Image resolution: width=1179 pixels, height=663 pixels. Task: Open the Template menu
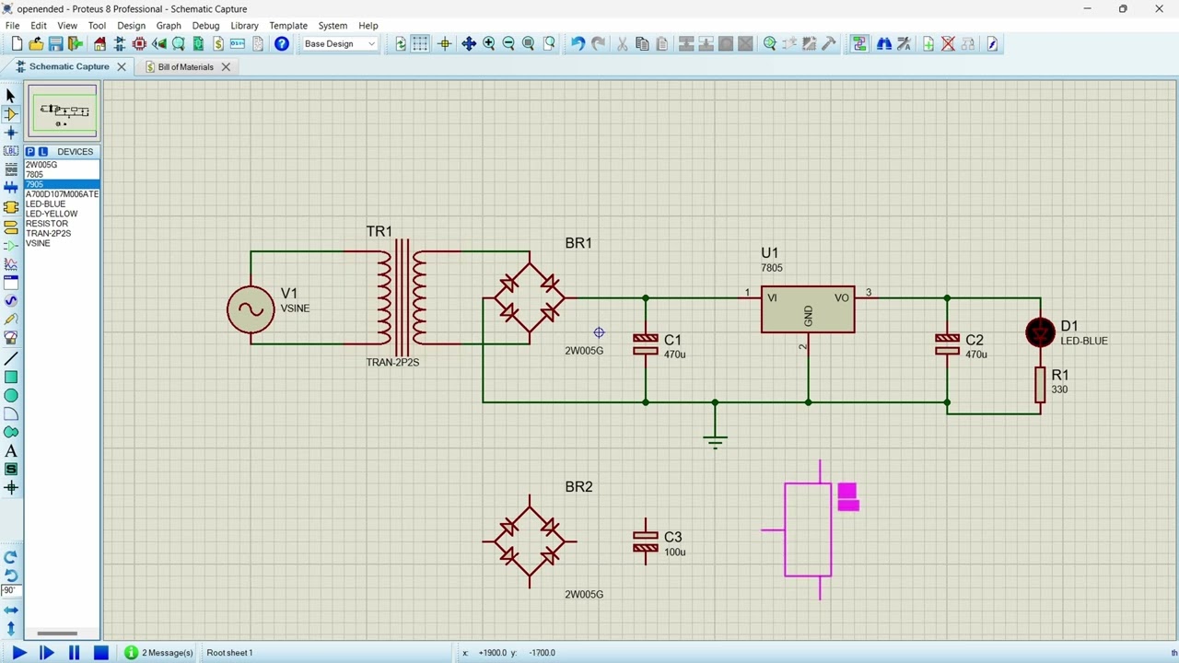click(288, 26)
